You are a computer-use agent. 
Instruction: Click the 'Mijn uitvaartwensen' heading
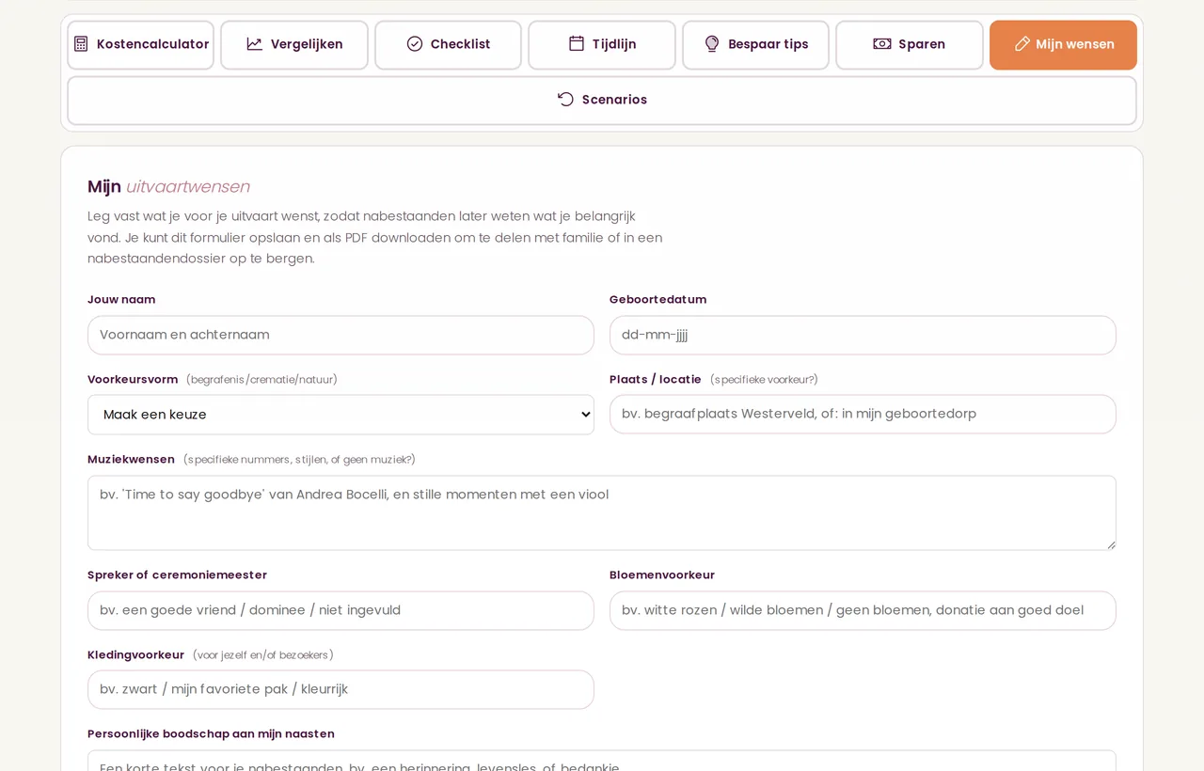(168, 186)
